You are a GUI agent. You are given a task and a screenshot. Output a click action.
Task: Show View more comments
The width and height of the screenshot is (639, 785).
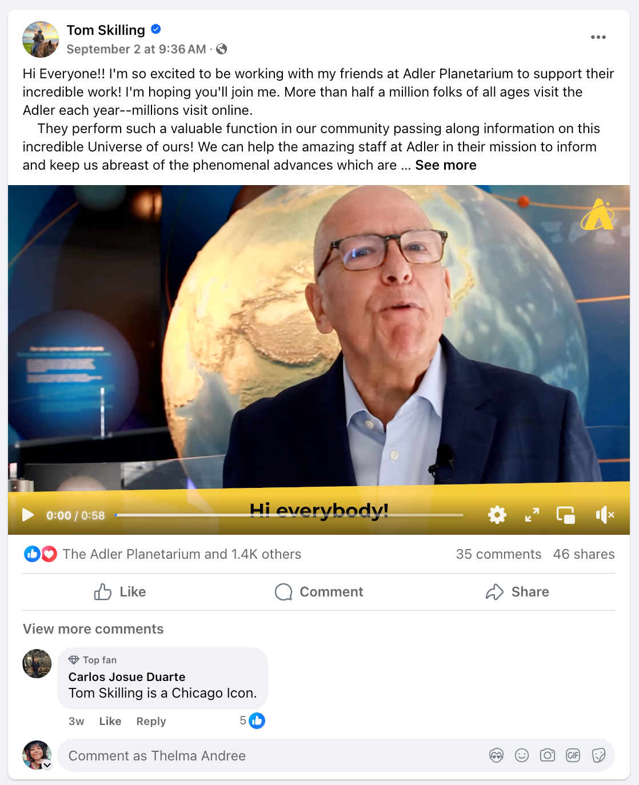click(x=93, y=629)
